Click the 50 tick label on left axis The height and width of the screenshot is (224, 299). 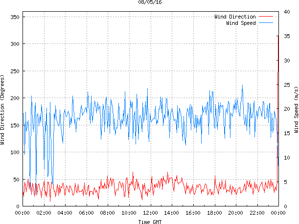pyautogui.click(x=17, y=180)
